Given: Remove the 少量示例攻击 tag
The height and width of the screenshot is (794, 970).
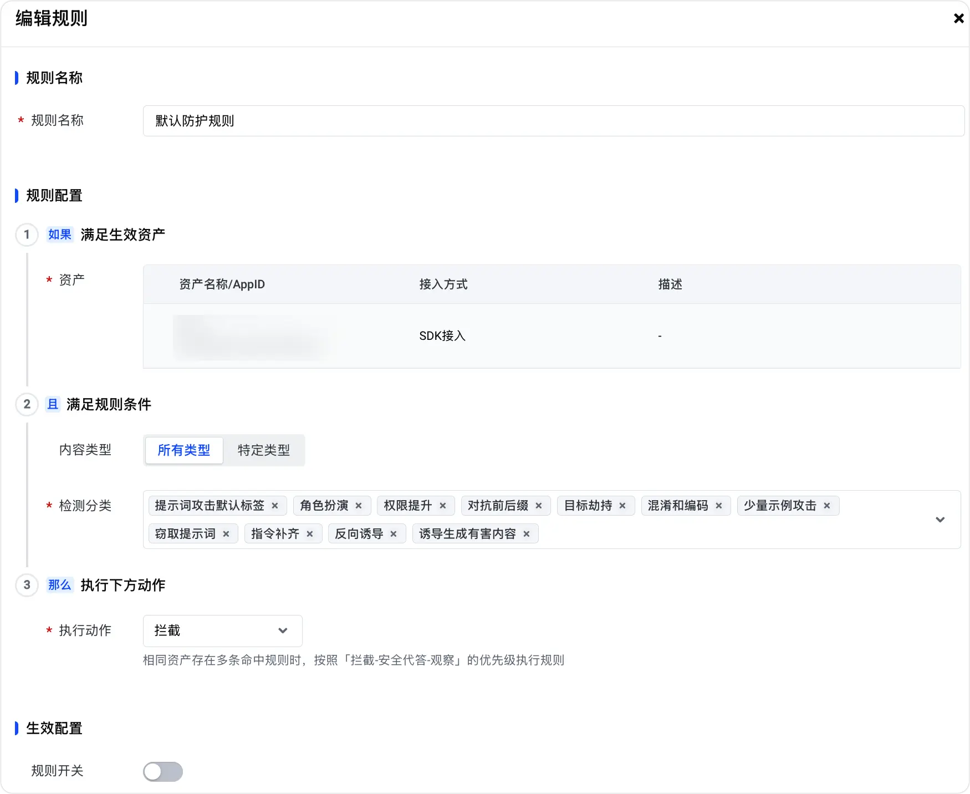Looking at the screenshot, I should tap(827, 506).
